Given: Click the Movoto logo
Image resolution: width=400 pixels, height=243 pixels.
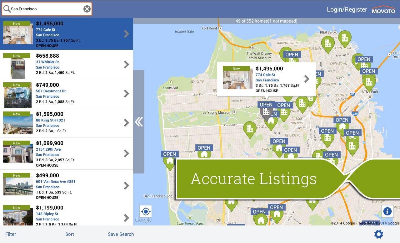Looking at the screenshot, I should (x=383, y=9).
